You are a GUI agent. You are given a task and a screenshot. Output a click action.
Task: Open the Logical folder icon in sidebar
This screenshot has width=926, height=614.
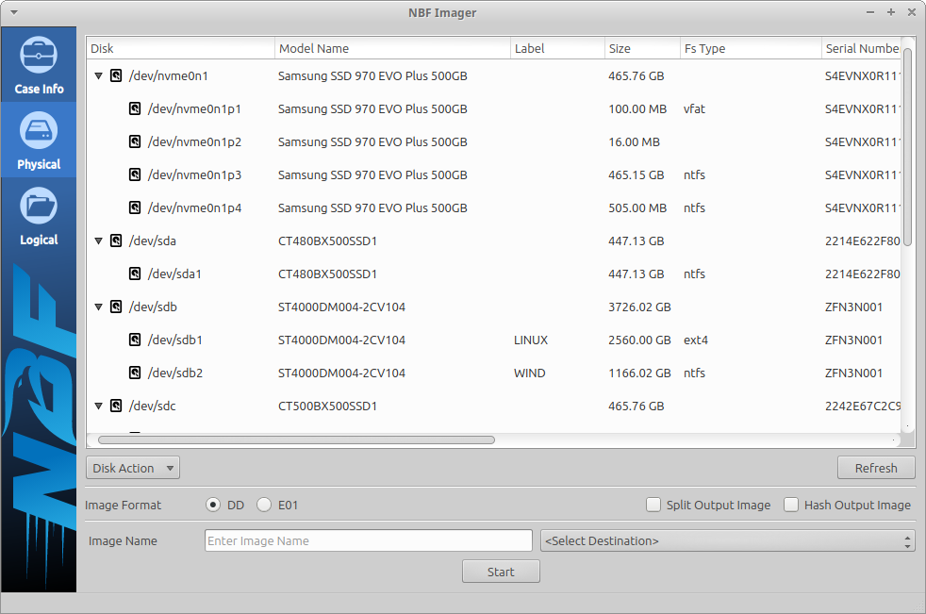[x=39, y=207]
